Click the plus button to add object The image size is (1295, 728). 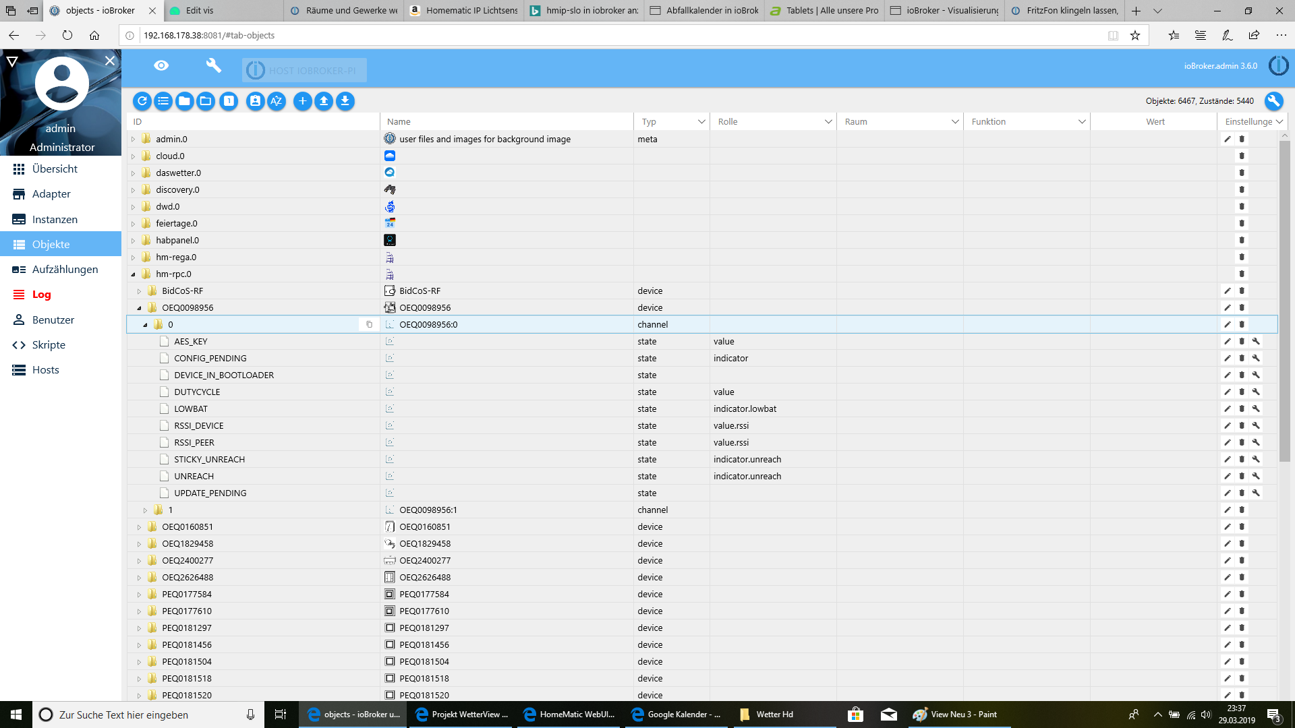[x=302, y=101]
